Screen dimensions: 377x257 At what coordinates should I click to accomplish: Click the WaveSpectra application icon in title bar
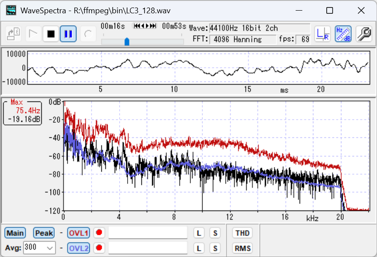(x=11, y=11)
